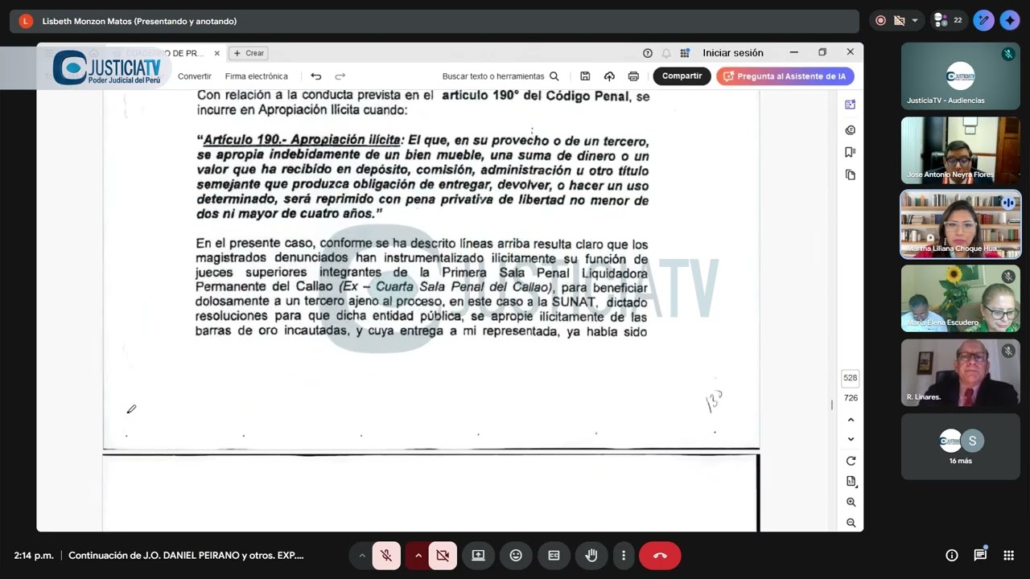Click the annotation pen icon in top bar
The width and height of the screenshot is (1030, 579).
click(x=983, y=21)
